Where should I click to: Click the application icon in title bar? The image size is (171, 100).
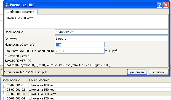tap(7, 5)
